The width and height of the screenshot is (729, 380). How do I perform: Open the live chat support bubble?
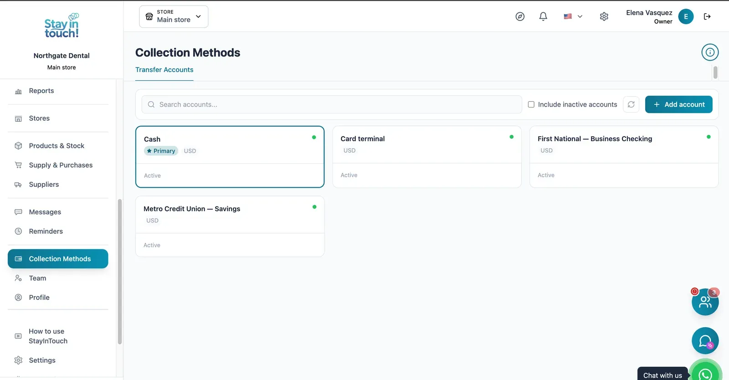pyautogui.click(x=705, y=341)
